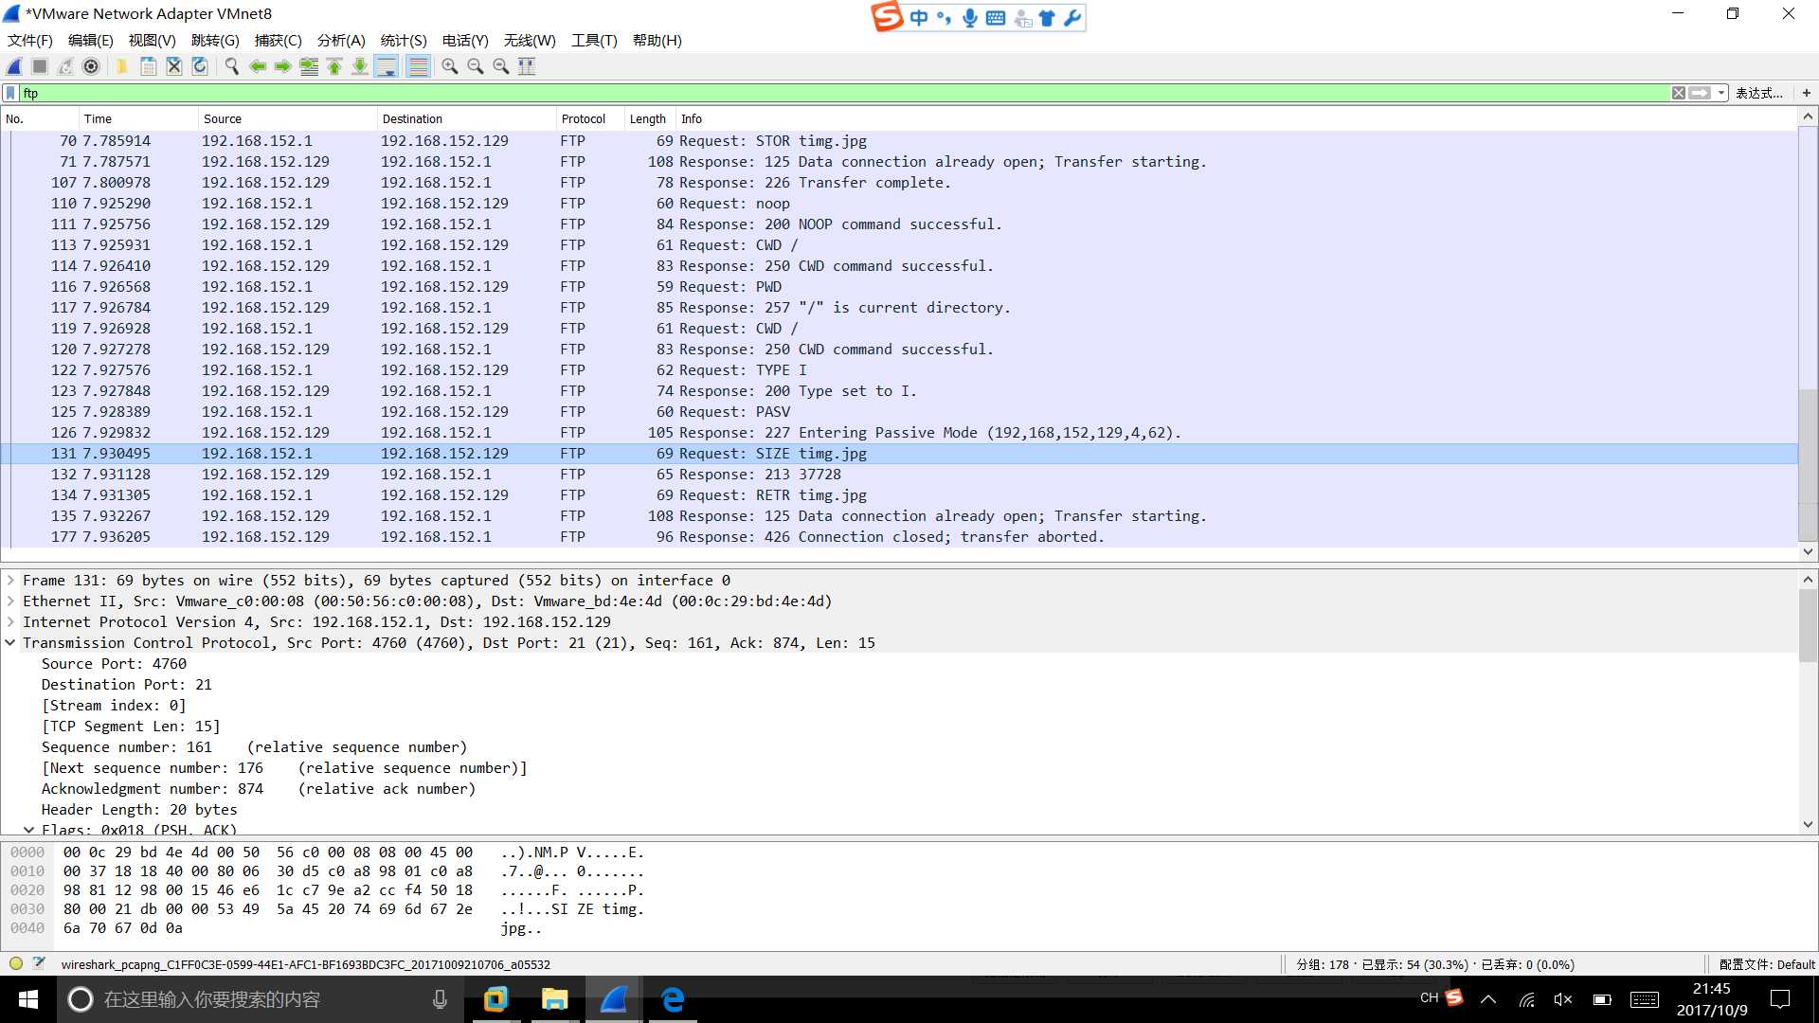Screen dimensions: 1819x1023
Task: Close the current capture file
Action: click(x=174, y=66)
